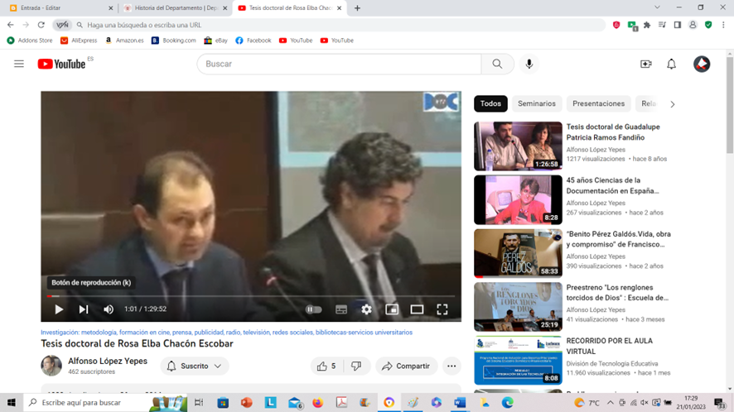734x412 pixels.
Task: Click the VPN badge in address bar
Action: pos(62,25)
